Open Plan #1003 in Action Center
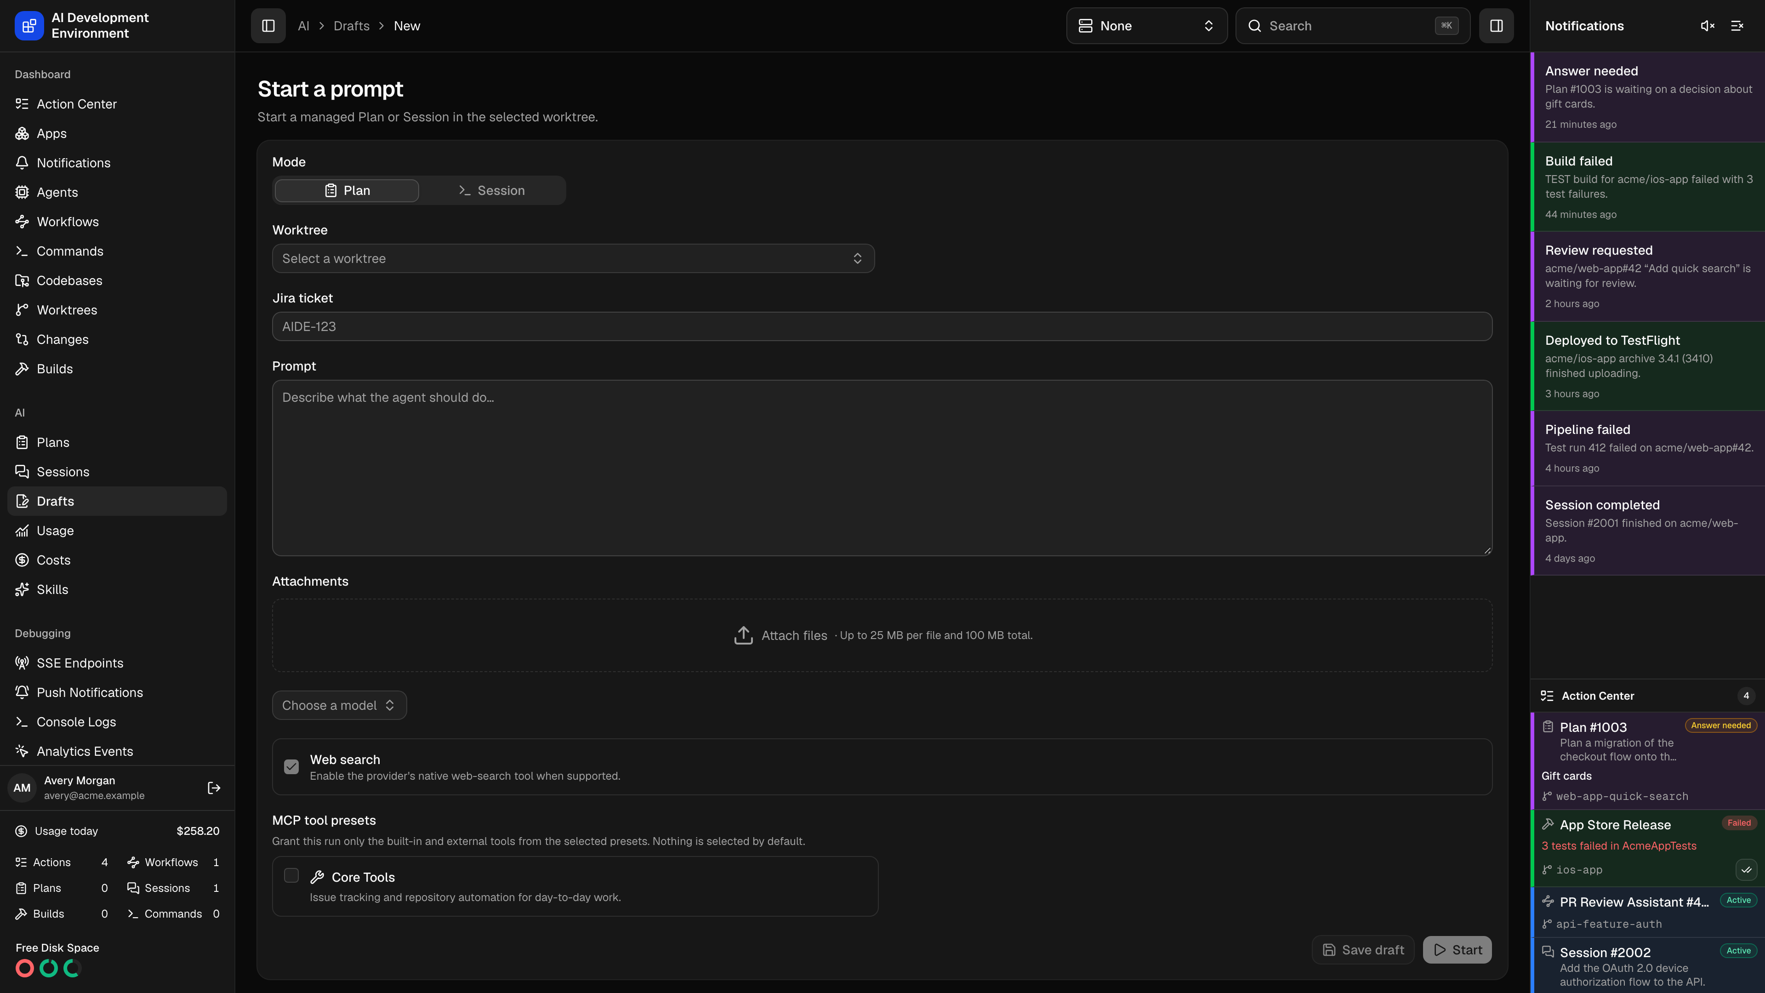The height and width of the screenshot is (993, 1765). [1648, 761]
